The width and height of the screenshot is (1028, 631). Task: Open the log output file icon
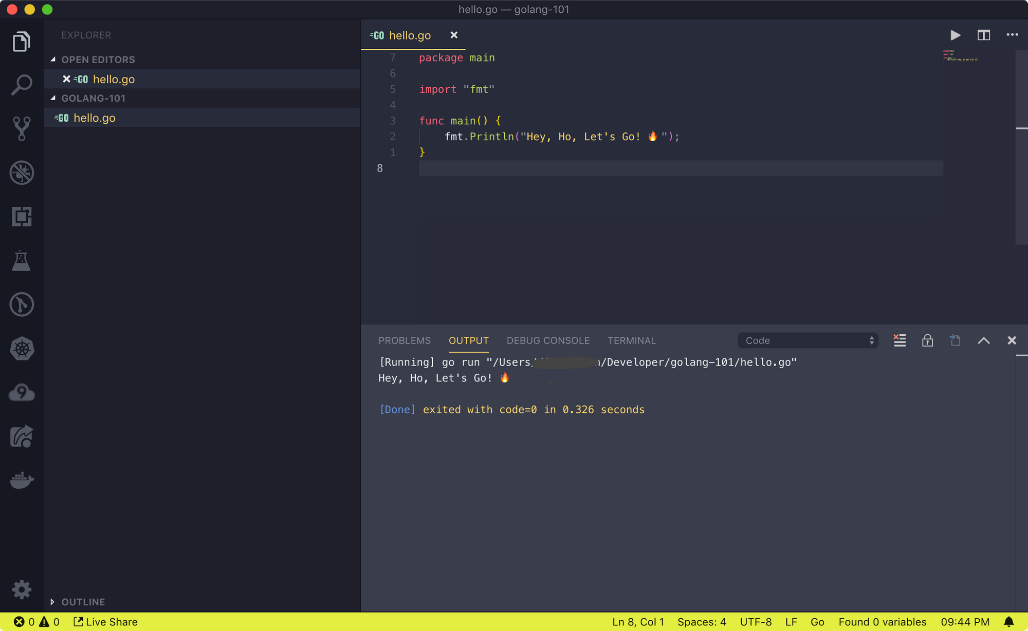(x=955, y=340)
